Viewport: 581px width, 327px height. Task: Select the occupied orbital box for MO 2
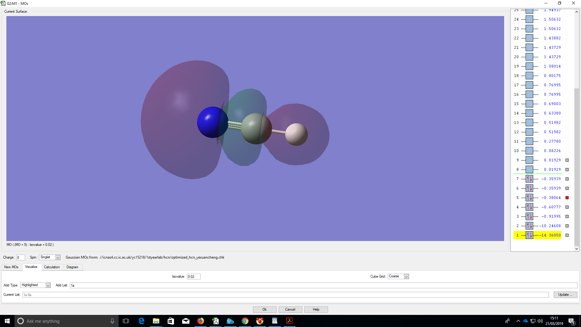[x=529, y=226]
